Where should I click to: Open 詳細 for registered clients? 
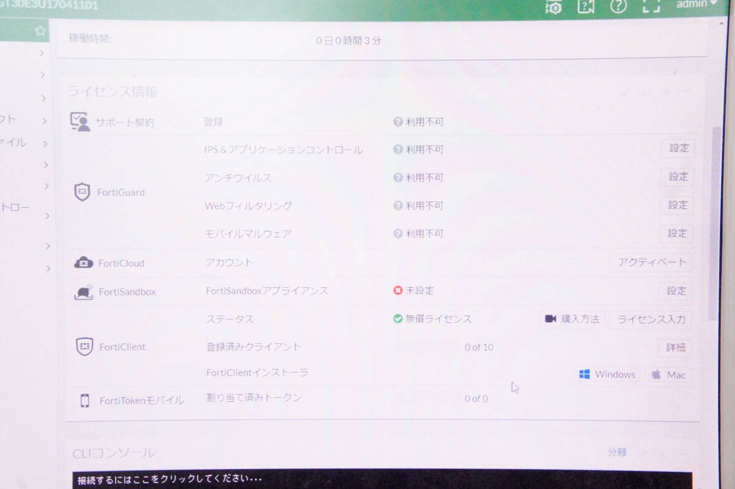click(675, 347)
